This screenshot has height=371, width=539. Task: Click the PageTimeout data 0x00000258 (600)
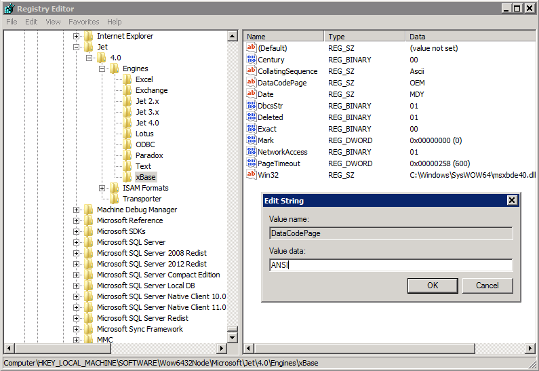[x=439, y=163]
